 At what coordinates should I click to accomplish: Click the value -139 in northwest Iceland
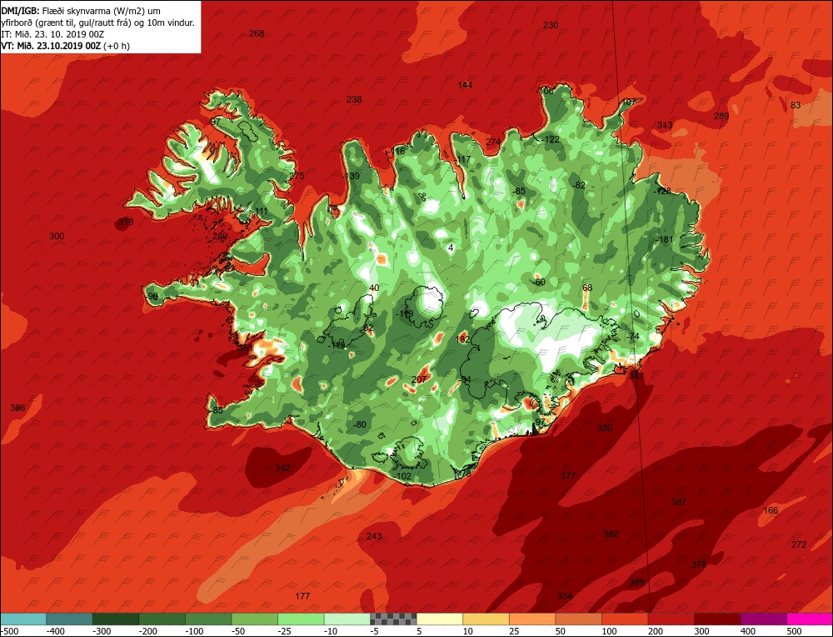[x=351, y=177]
